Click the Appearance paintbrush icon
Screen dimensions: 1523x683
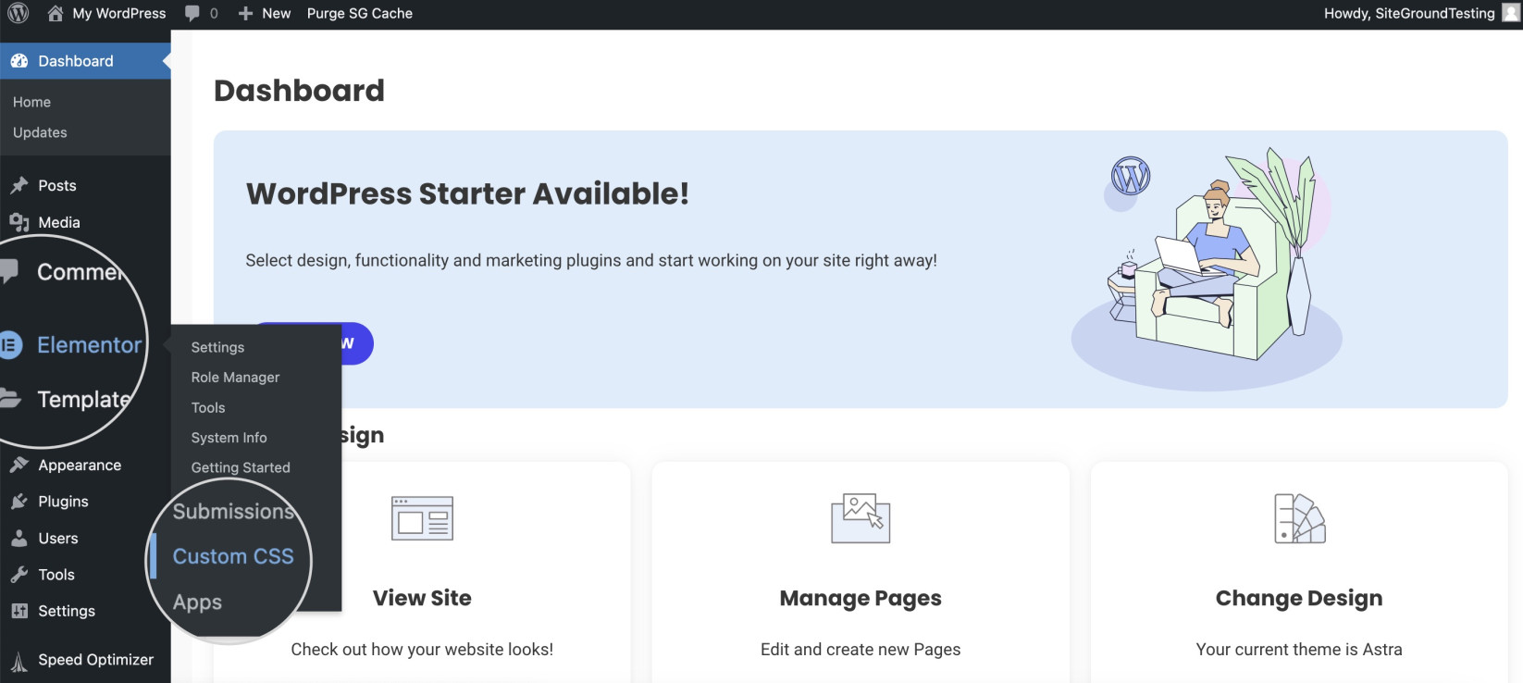(x=19, y=465)
